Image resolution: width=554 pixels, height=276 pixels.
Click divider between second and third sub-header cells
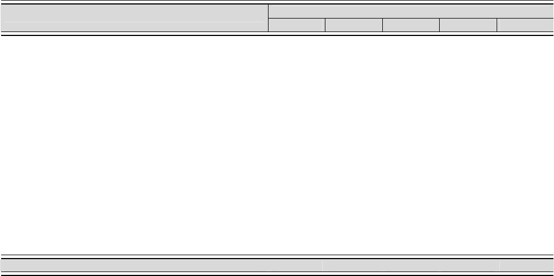pyautogui.click(x=382, y=25)
